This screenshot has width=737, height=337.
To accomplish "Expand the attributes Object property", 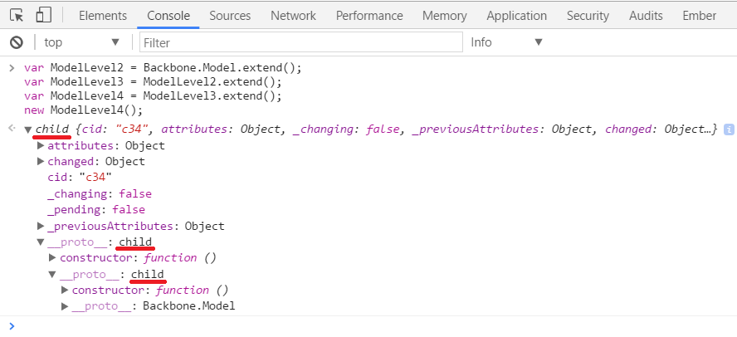I will (41, 145).
